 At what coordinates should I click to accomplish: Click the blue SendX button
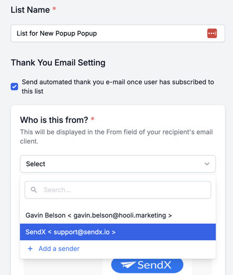pos(147,265)
